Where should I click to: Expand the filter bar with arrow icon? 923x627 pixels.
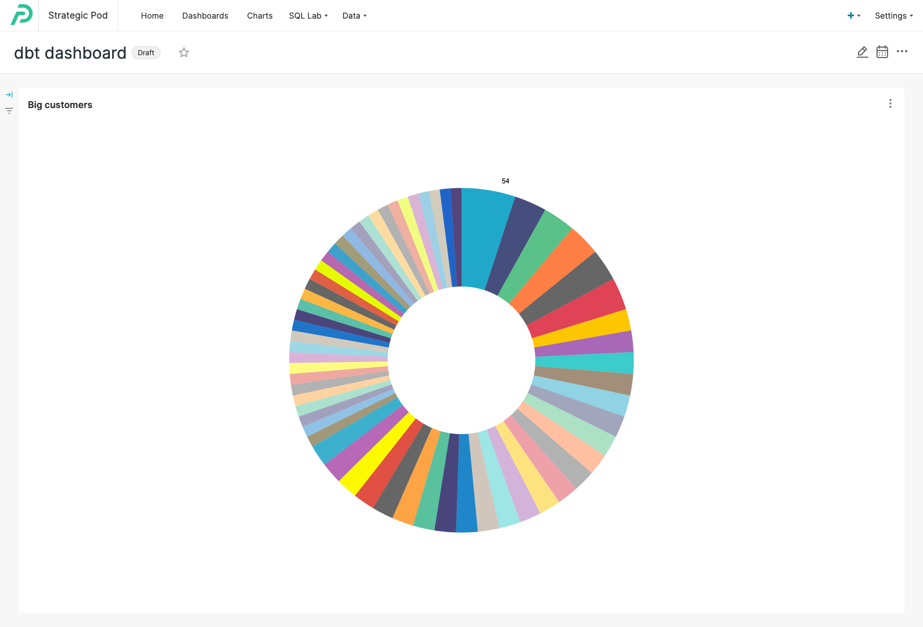(x=9, y=95)
